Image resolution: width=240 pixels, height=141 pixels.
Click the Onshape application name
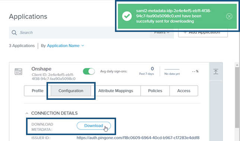point(41,69)
